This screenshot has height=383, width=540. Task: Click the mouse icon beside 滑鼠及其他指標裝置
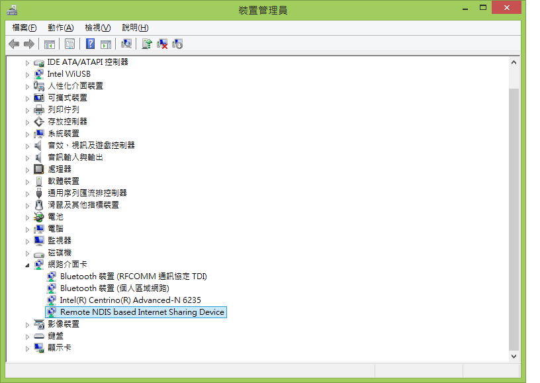click(x=39, y=205)
